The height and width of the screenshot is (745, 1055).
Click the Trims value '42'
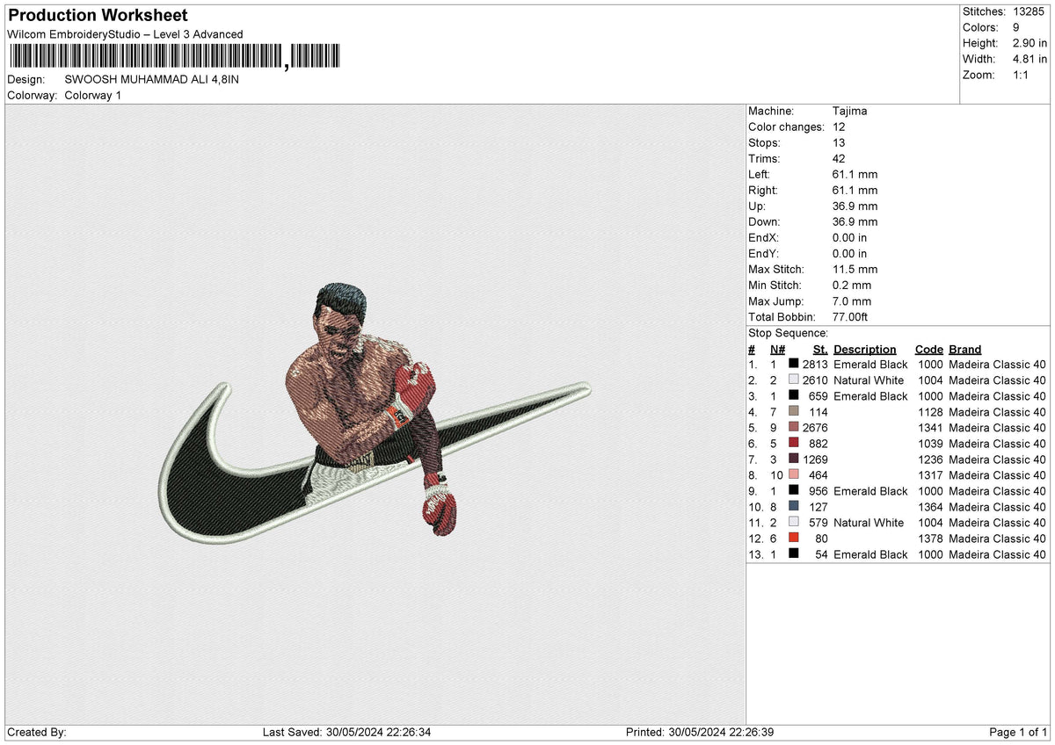pyautogui.click(x=839, y=158)
